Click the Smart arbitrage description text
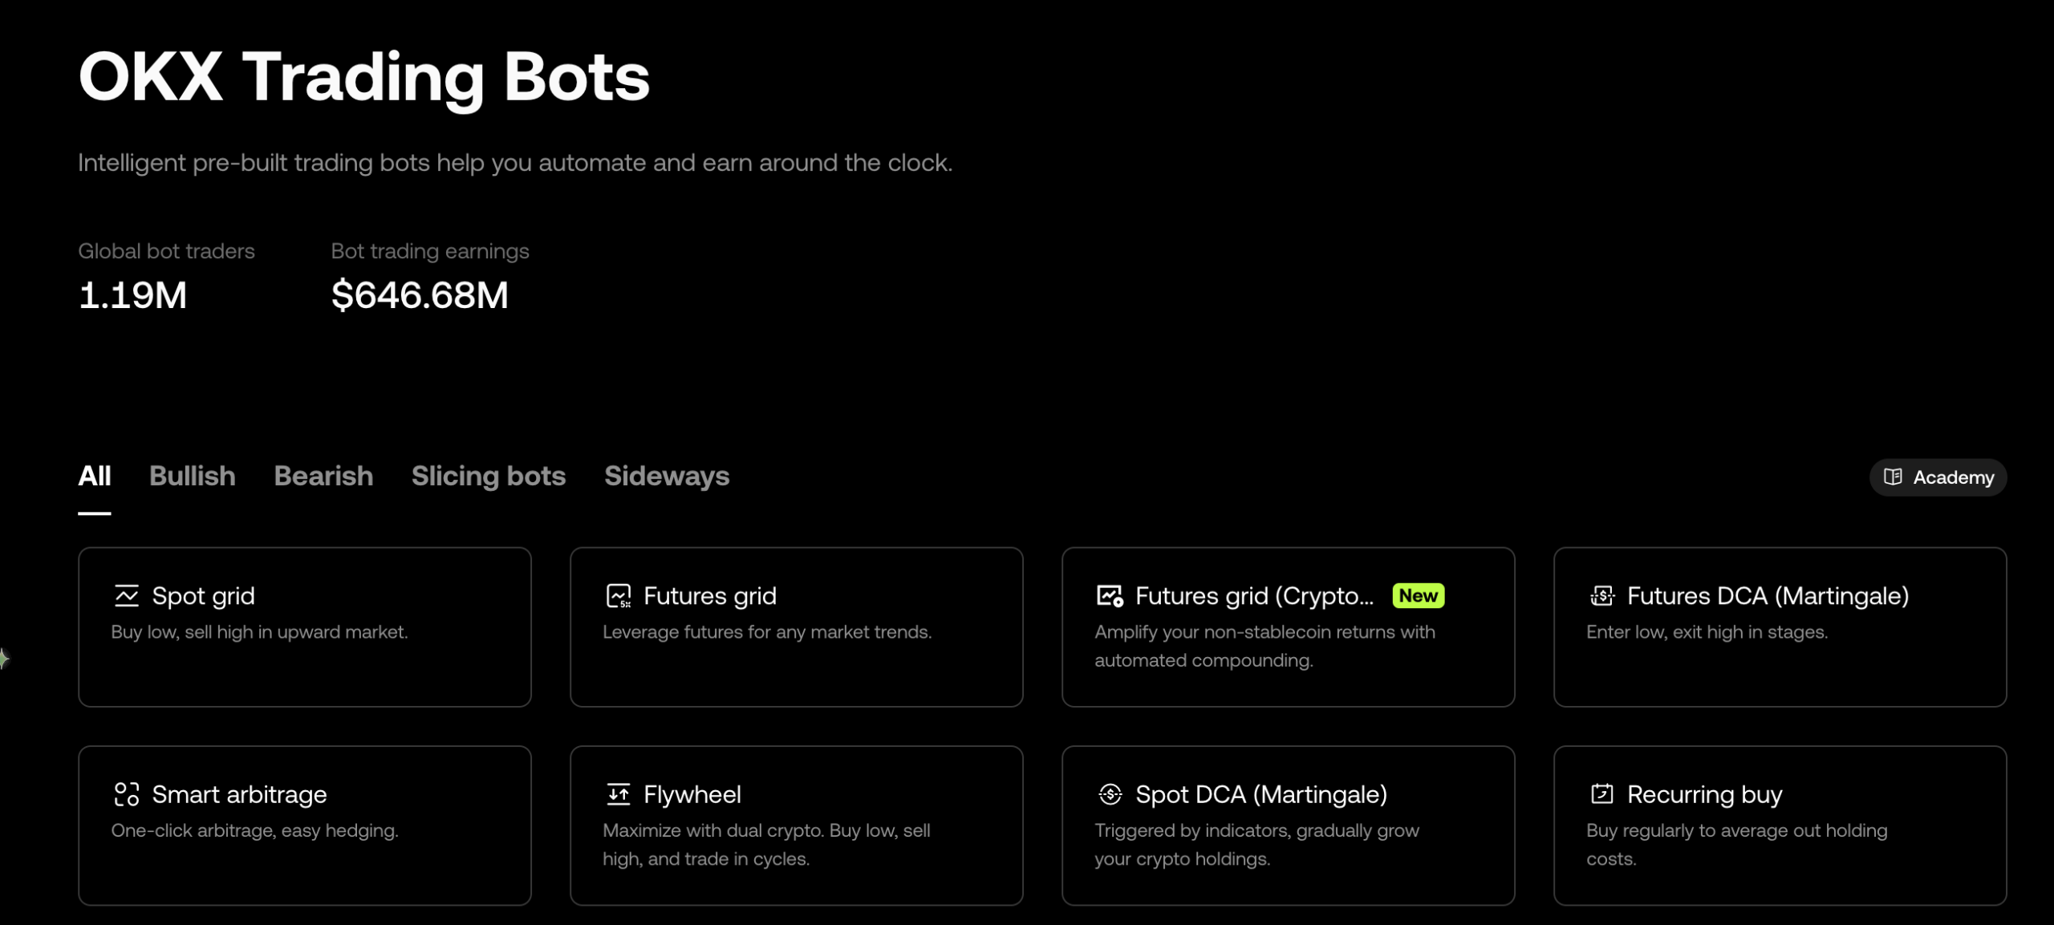Viewport: 2054px width, 925px height. (x=254, y=830)
